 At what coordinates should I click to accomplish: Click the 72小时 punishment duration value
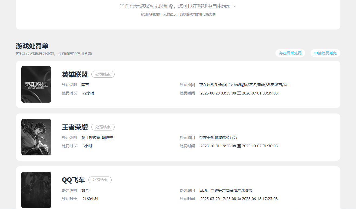[x=88, y=93]
